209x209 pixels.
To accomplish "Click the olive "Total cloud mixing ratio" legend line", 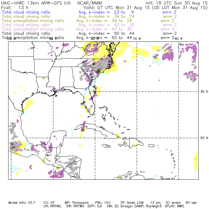I will pyautogui.click(x=26, y=16).
